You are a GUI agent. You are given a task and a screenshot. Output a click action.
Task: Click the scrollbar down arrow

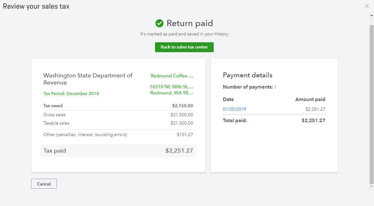(x=372, y=186)
